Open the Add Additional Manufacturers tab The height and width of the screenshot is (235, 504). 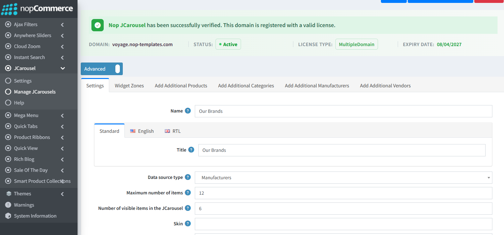pyautogui.click(x=317, y=86)
